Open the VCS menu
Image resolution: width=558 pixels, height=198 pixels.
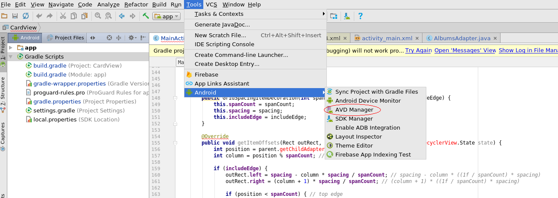(211, 4)
